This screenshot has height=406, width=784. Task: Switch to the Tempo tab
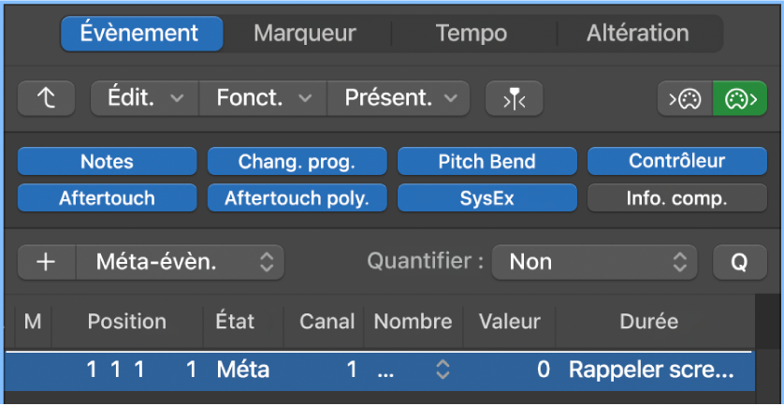point(472,34)
